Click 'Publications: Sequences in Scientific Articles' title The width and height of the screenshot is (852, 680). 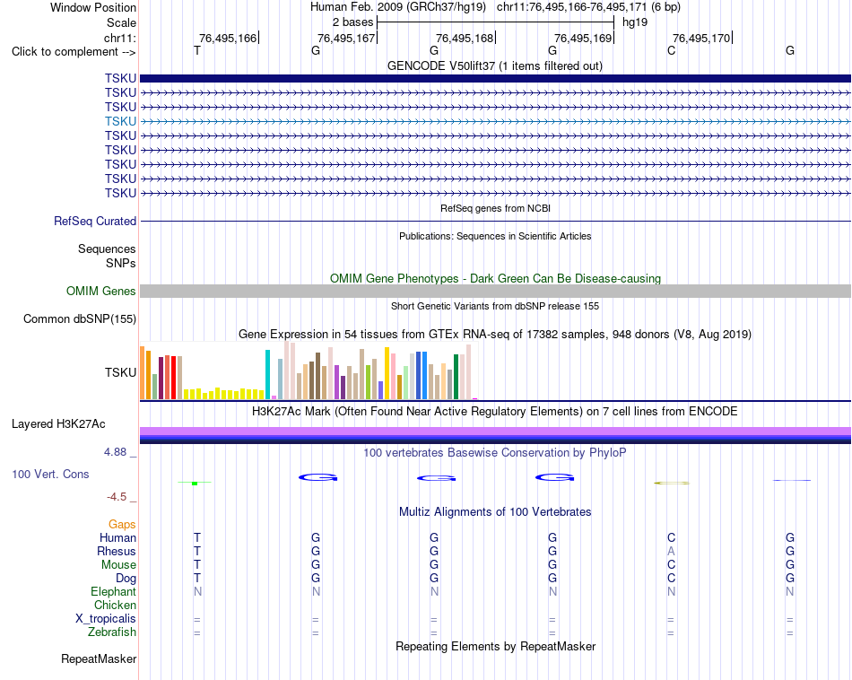[x=495, y=236]
